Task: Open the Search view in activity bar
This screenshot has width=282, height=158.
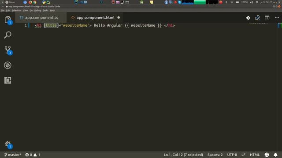Action: 7,35
